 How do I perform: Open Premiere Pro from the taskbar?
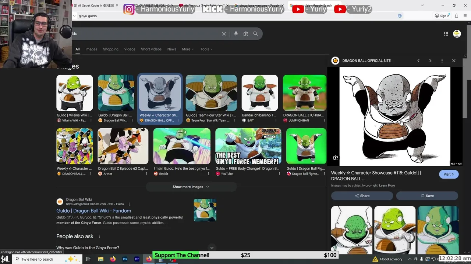[137, 259]
